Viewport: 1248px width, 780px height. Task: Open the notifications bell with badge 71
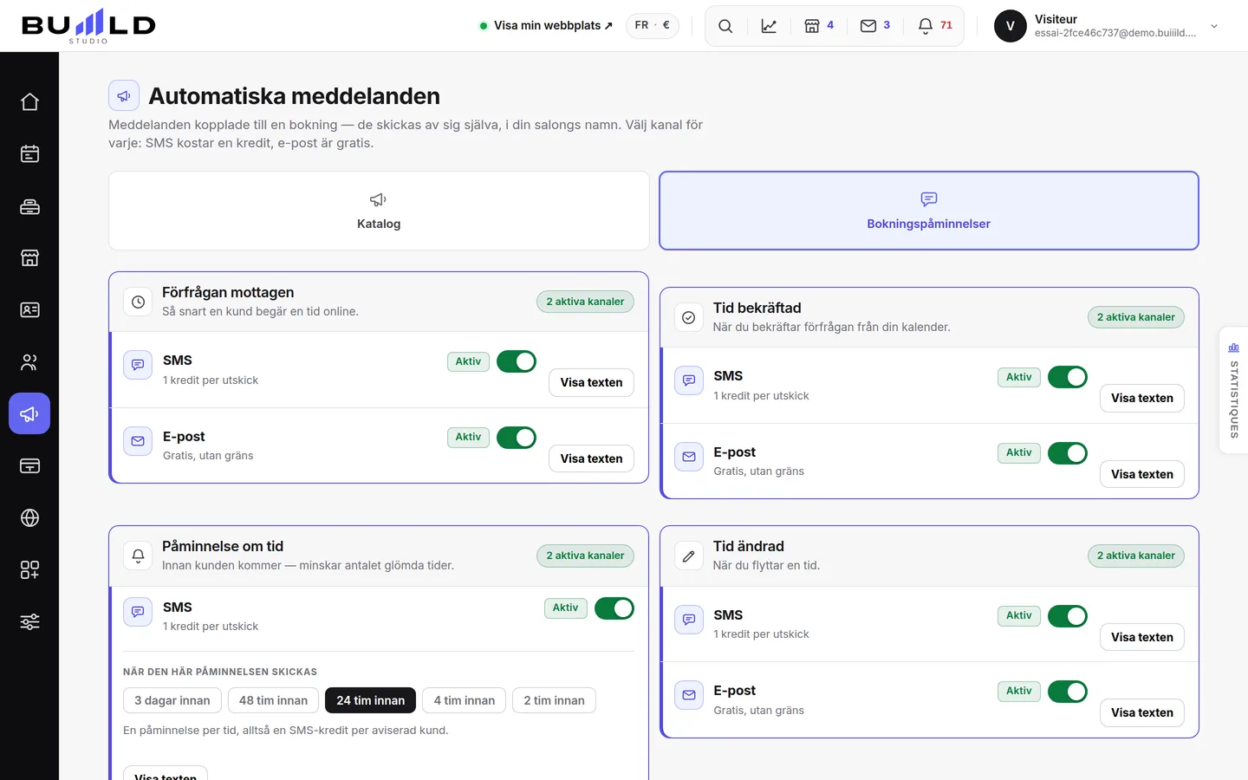pos(935,26)
